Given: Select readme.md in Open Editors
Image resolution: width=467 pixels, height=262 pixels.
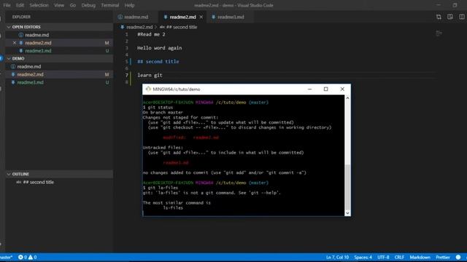Looking at the screenshot, I should (x=59, y=35).
